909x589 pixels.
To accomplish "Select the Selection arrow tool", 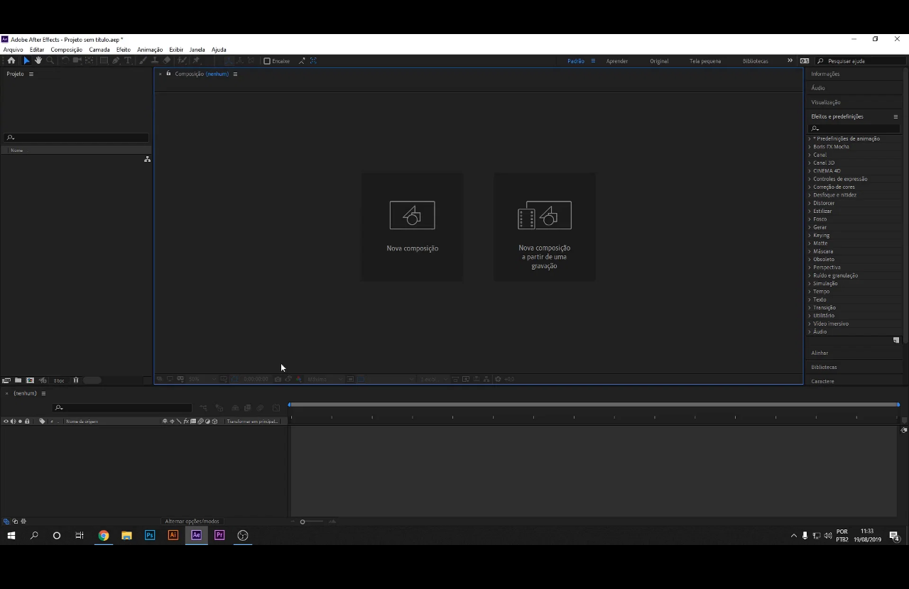I will pyautogui.click(x=26, y=60).
